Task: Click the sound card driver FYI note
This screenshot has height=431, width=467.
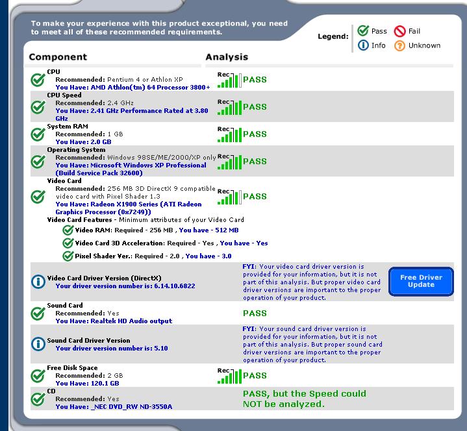Action: (312, 345)
